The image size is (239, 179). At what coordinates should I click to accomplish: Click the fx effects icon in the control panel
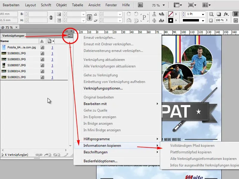click(x=226, y=14)
